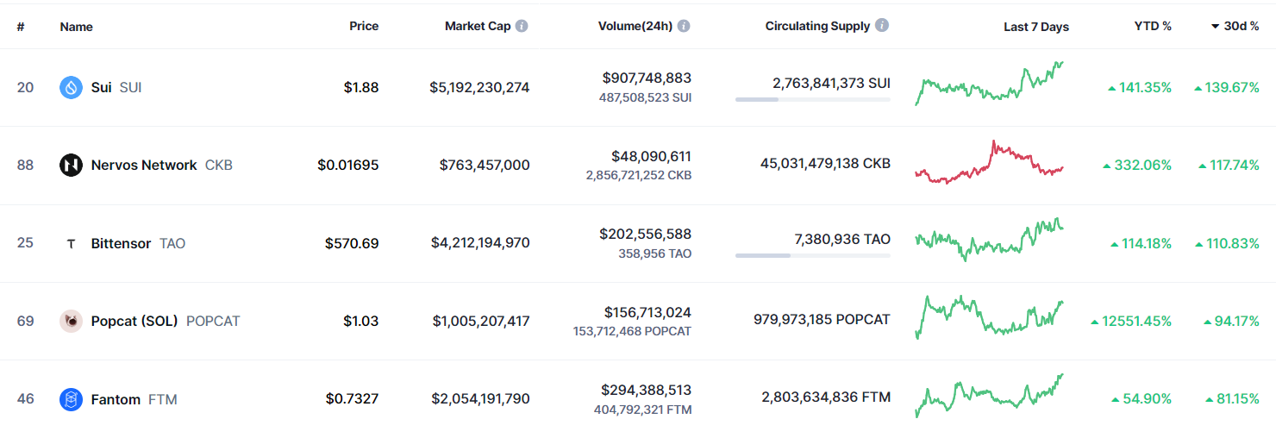1276x438 pixels.
Task: Click the Sui coin logo icon
Action: (71, 87)
